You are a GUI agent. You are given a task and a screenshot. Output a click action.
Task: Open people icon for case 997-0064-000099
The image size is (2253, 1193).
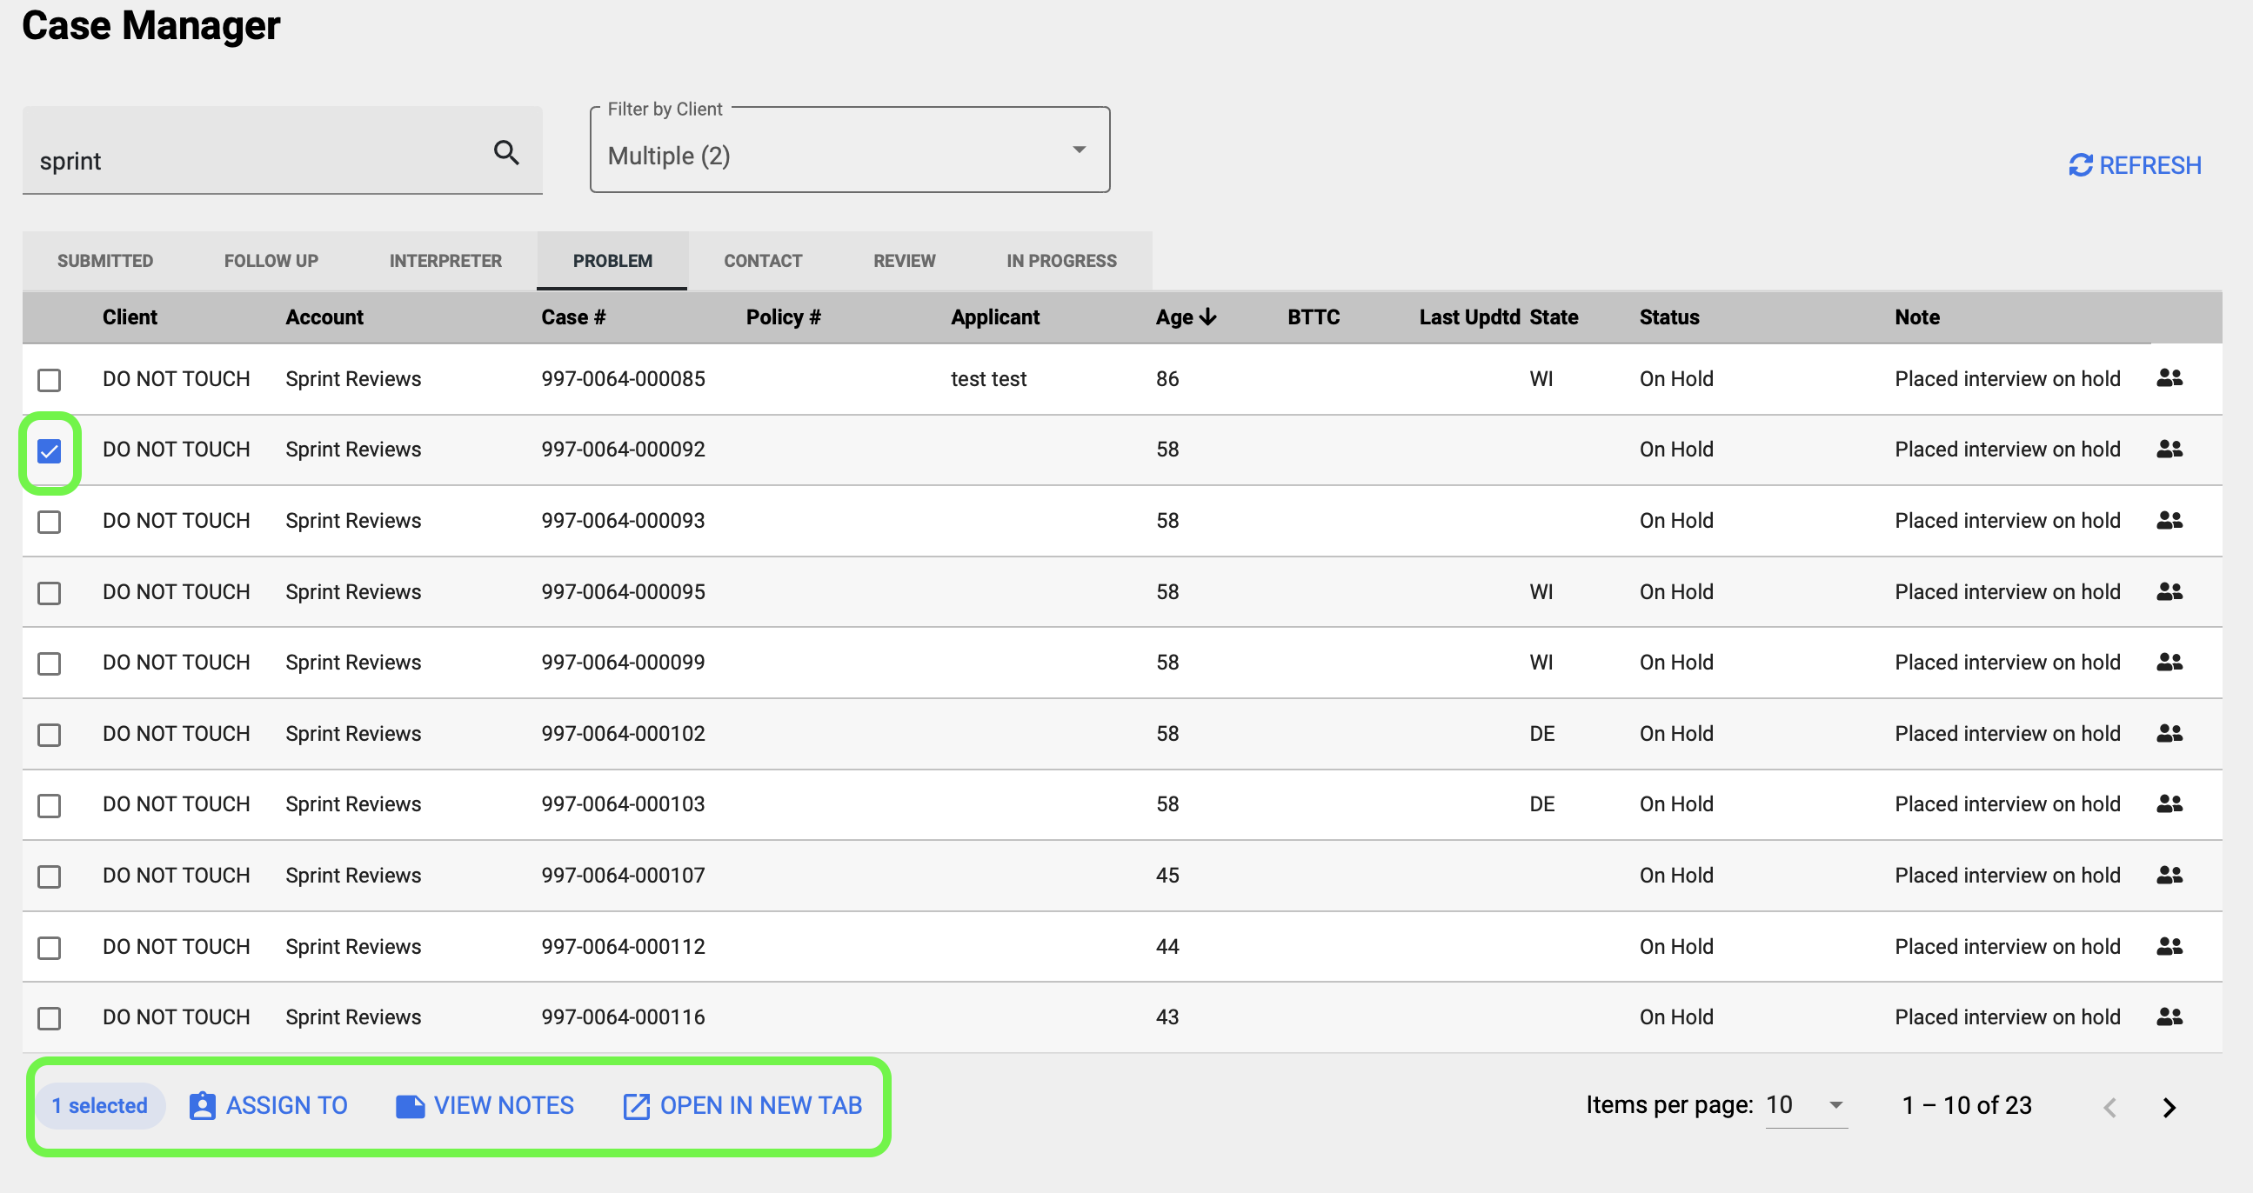(x=2169, y=663)
